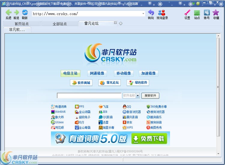Open 软件商城 button
225x165 pixels.
(81, 83)
